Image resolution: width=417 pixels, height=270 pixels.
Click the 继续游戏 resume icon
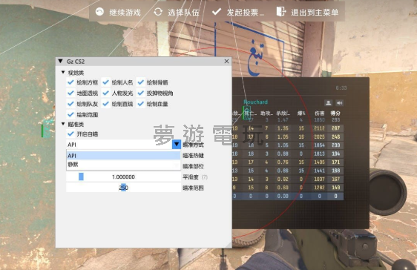(99, 12)
